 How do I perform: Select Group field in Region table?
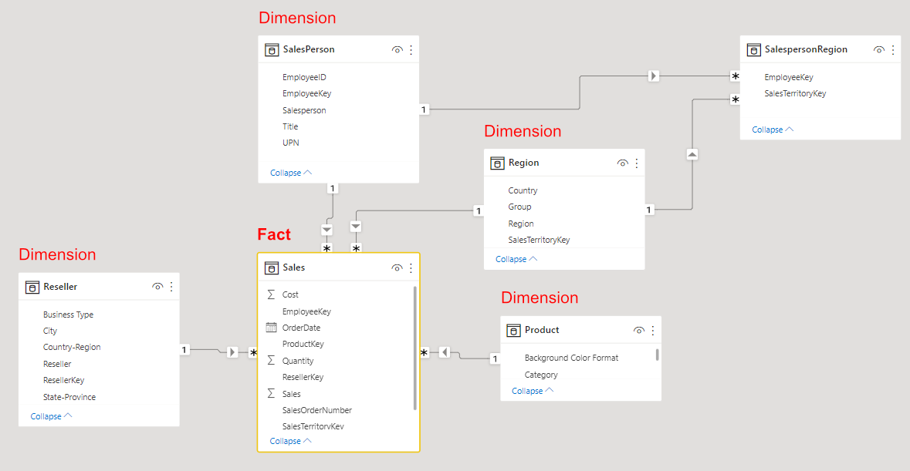519,207
